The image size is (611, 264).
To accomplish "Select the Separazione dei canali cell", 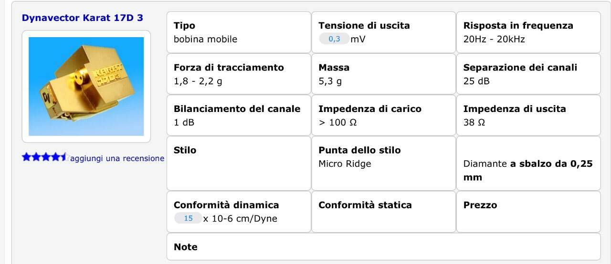I will (x=528, y=74).
